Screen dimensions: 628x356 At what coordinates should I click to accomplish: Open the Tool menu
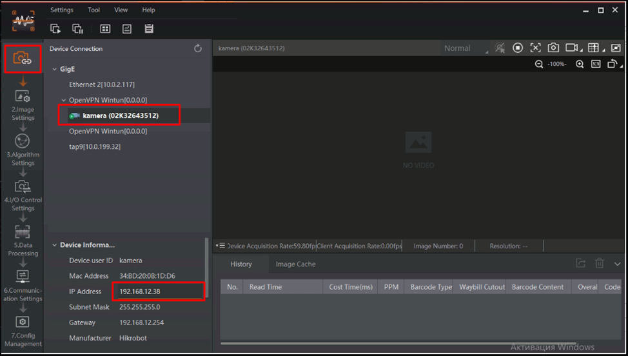click(x=93, y=10)
